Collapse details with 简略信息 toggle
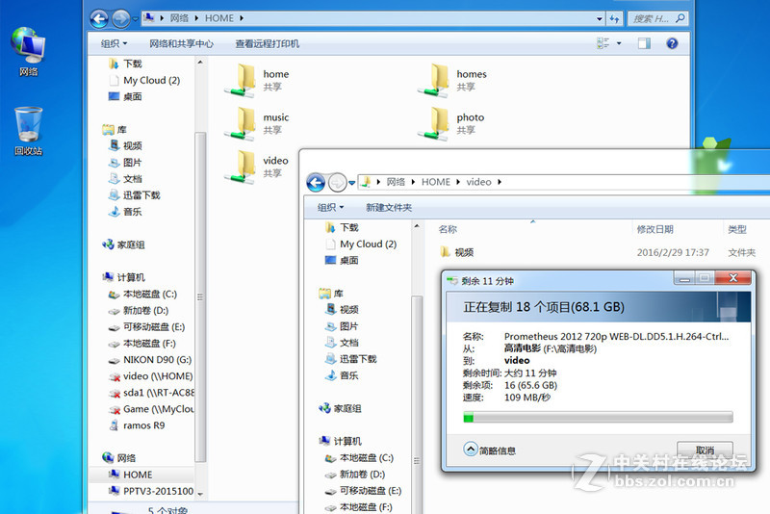The height and width of the screenshot is (514, 770). click(x=490, y=450)
